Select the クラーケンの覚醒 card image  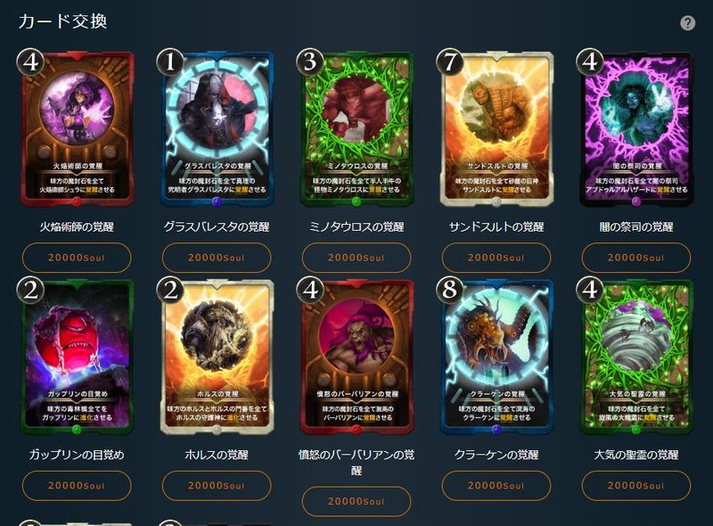click(496, 358)
